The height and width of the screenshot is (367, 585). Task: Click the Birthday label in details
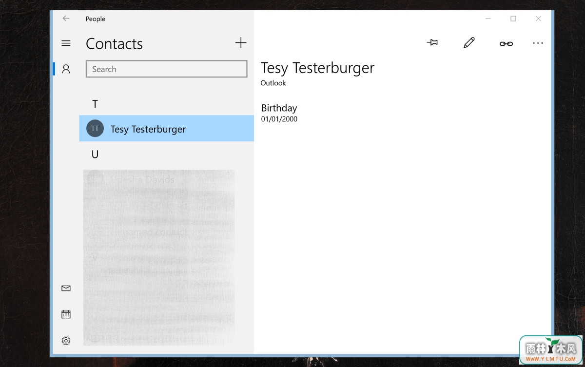click(279, 108)
